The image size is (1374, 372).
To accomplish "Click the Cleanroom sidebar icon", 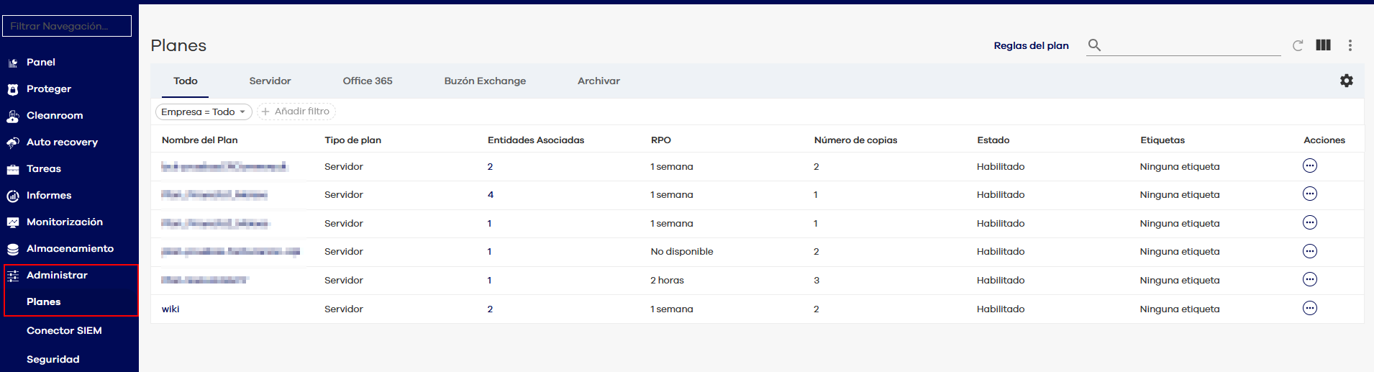I will 13,116.
